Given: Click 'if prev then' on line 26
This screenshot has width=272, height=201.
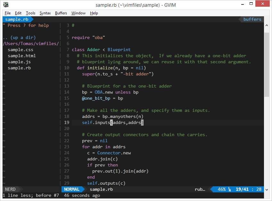Looking at the screenshot, I should (x=102, y=165).
